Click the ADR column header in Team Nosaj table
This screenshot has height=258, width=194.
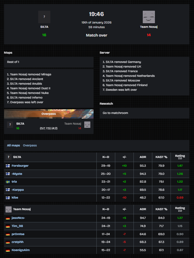pyautogui.click(x=143, y=209)
